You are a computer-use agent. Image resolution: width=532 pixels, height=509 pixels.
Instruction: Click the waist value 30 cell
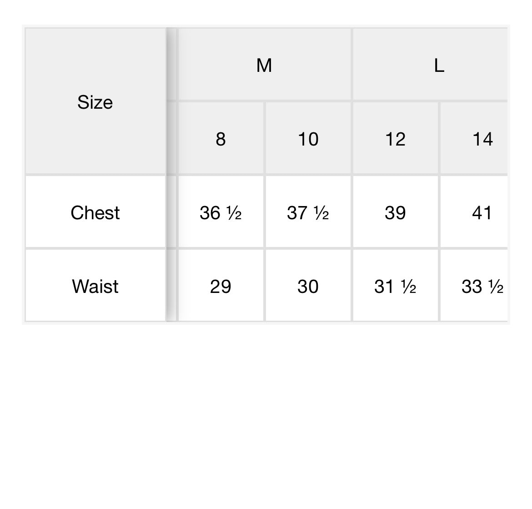308,286
